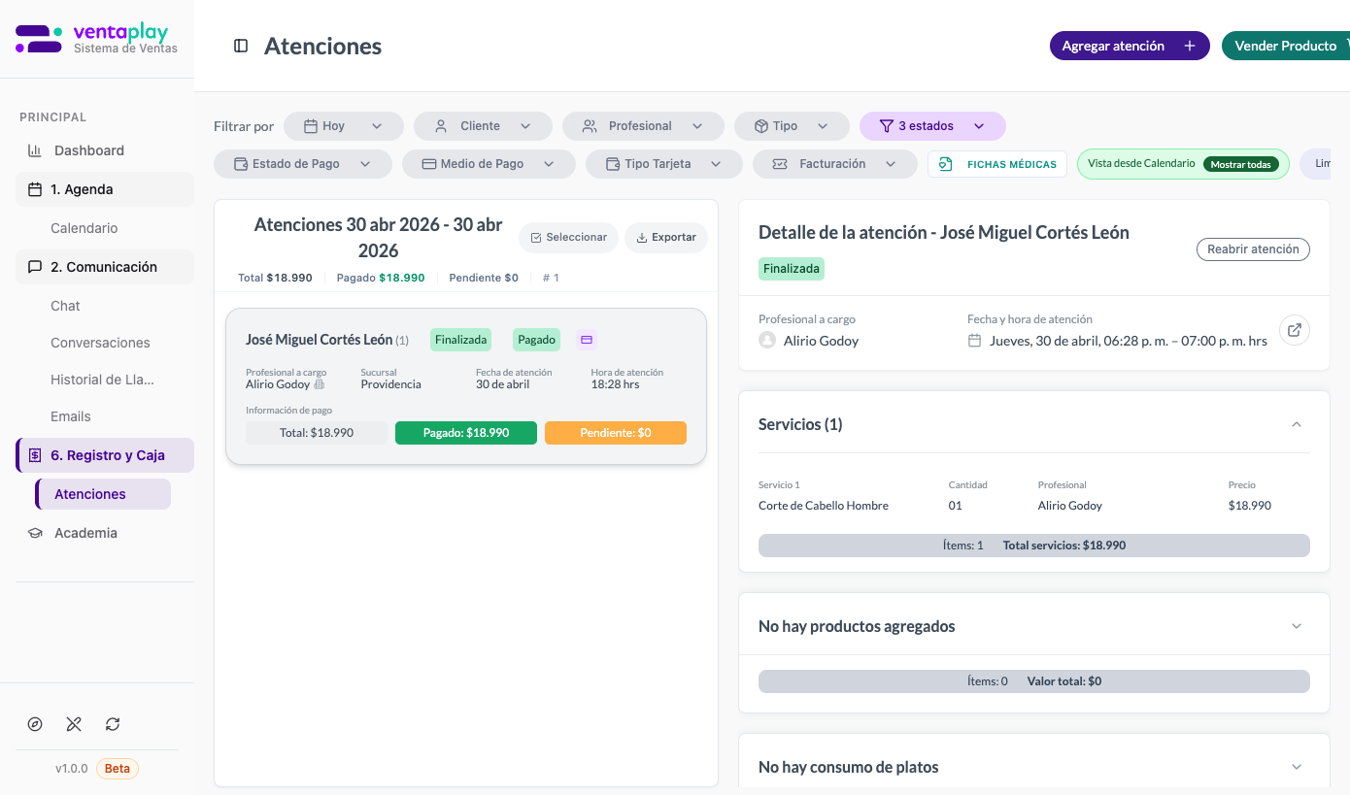Click the wallet icon in Tipo Tarjeta filter

pyautogui.click(x=613, y=164)
